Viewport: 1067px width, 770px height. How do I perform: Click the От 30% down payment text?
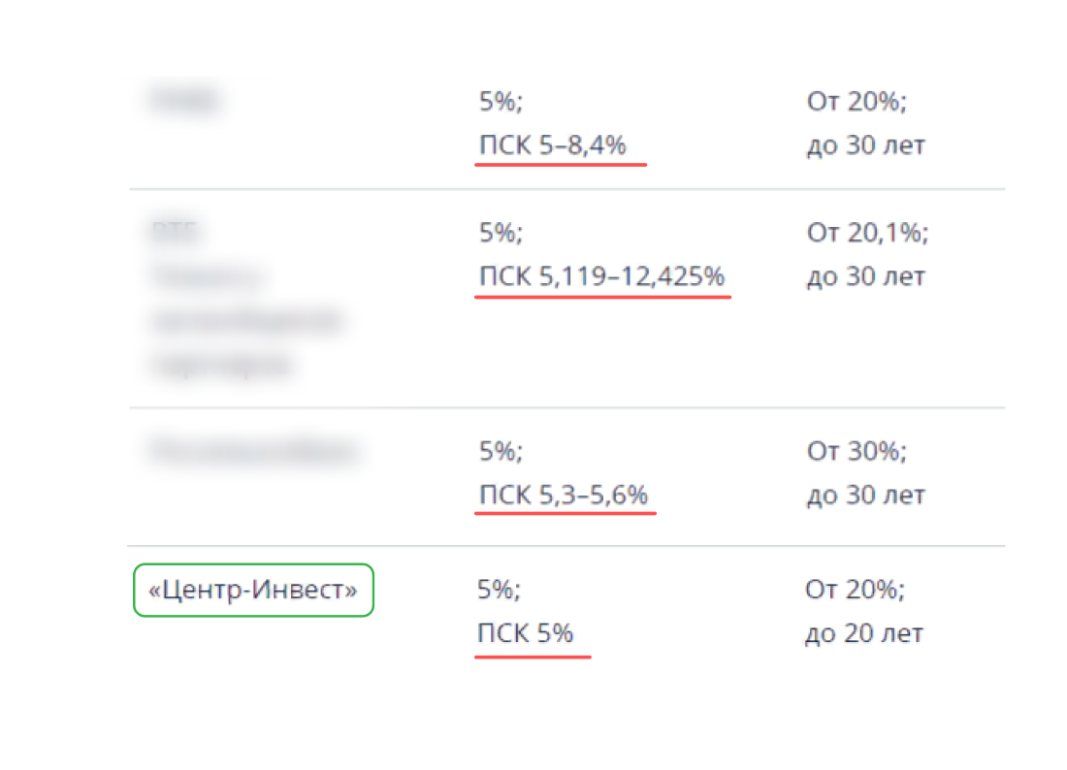[857, 451]
